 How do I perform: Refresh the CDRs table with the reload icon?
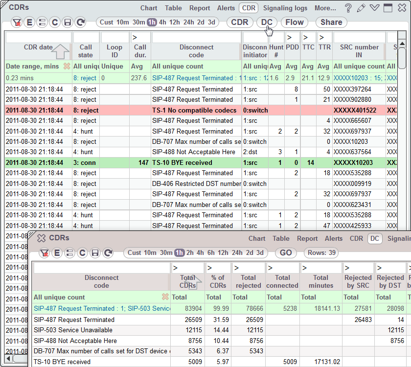point(81,22)
